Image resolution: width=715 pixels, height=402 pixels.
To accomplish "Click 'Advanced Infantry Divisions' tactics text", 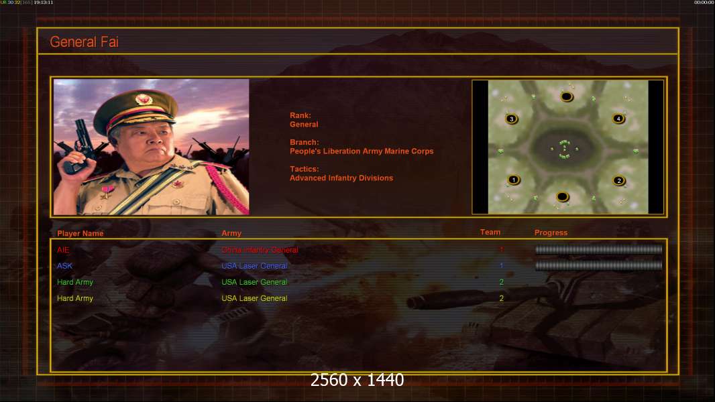I will [x=341, y=178].
